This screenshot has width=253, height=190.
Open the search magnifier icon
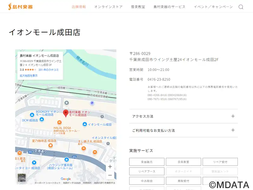241,7
